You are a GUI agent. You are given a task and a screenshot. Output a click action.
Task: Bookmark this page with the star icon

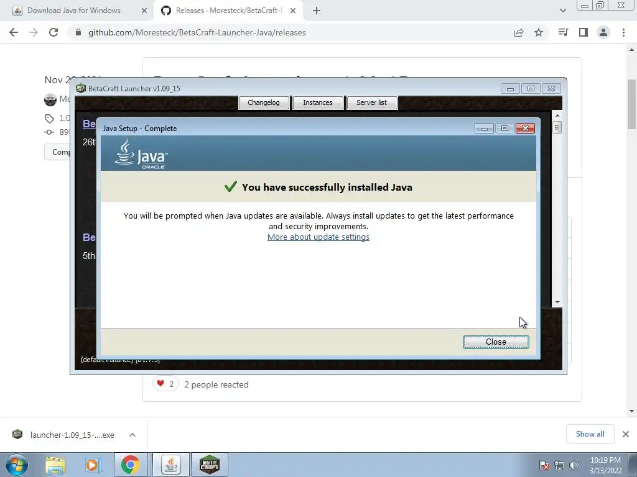click(x=539, y=32)
